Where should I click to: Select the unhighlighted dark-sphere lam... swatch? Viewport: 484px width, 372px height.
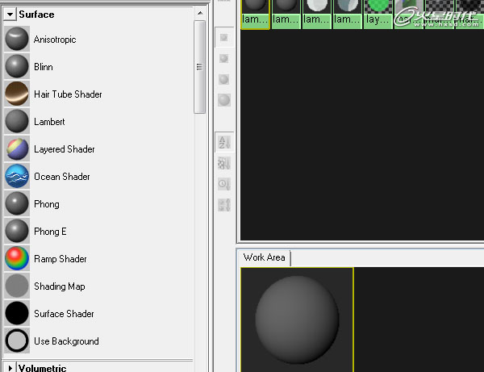[286, 15]
